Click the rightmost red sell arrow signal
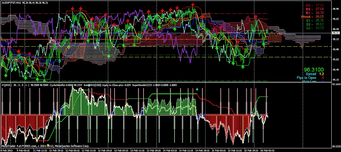The width and height of the screenshot is (341, 152). [x=256, y=16]
